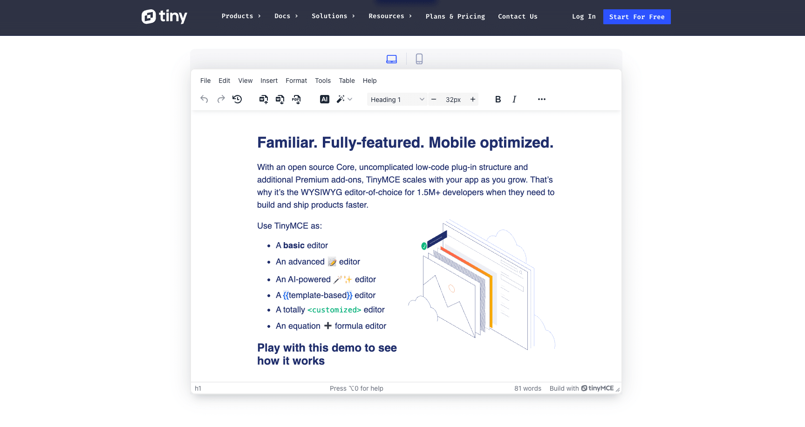Viewport: 805px width, 427px height.
Task: Open the revision history icon
Action: click(237, 99)
